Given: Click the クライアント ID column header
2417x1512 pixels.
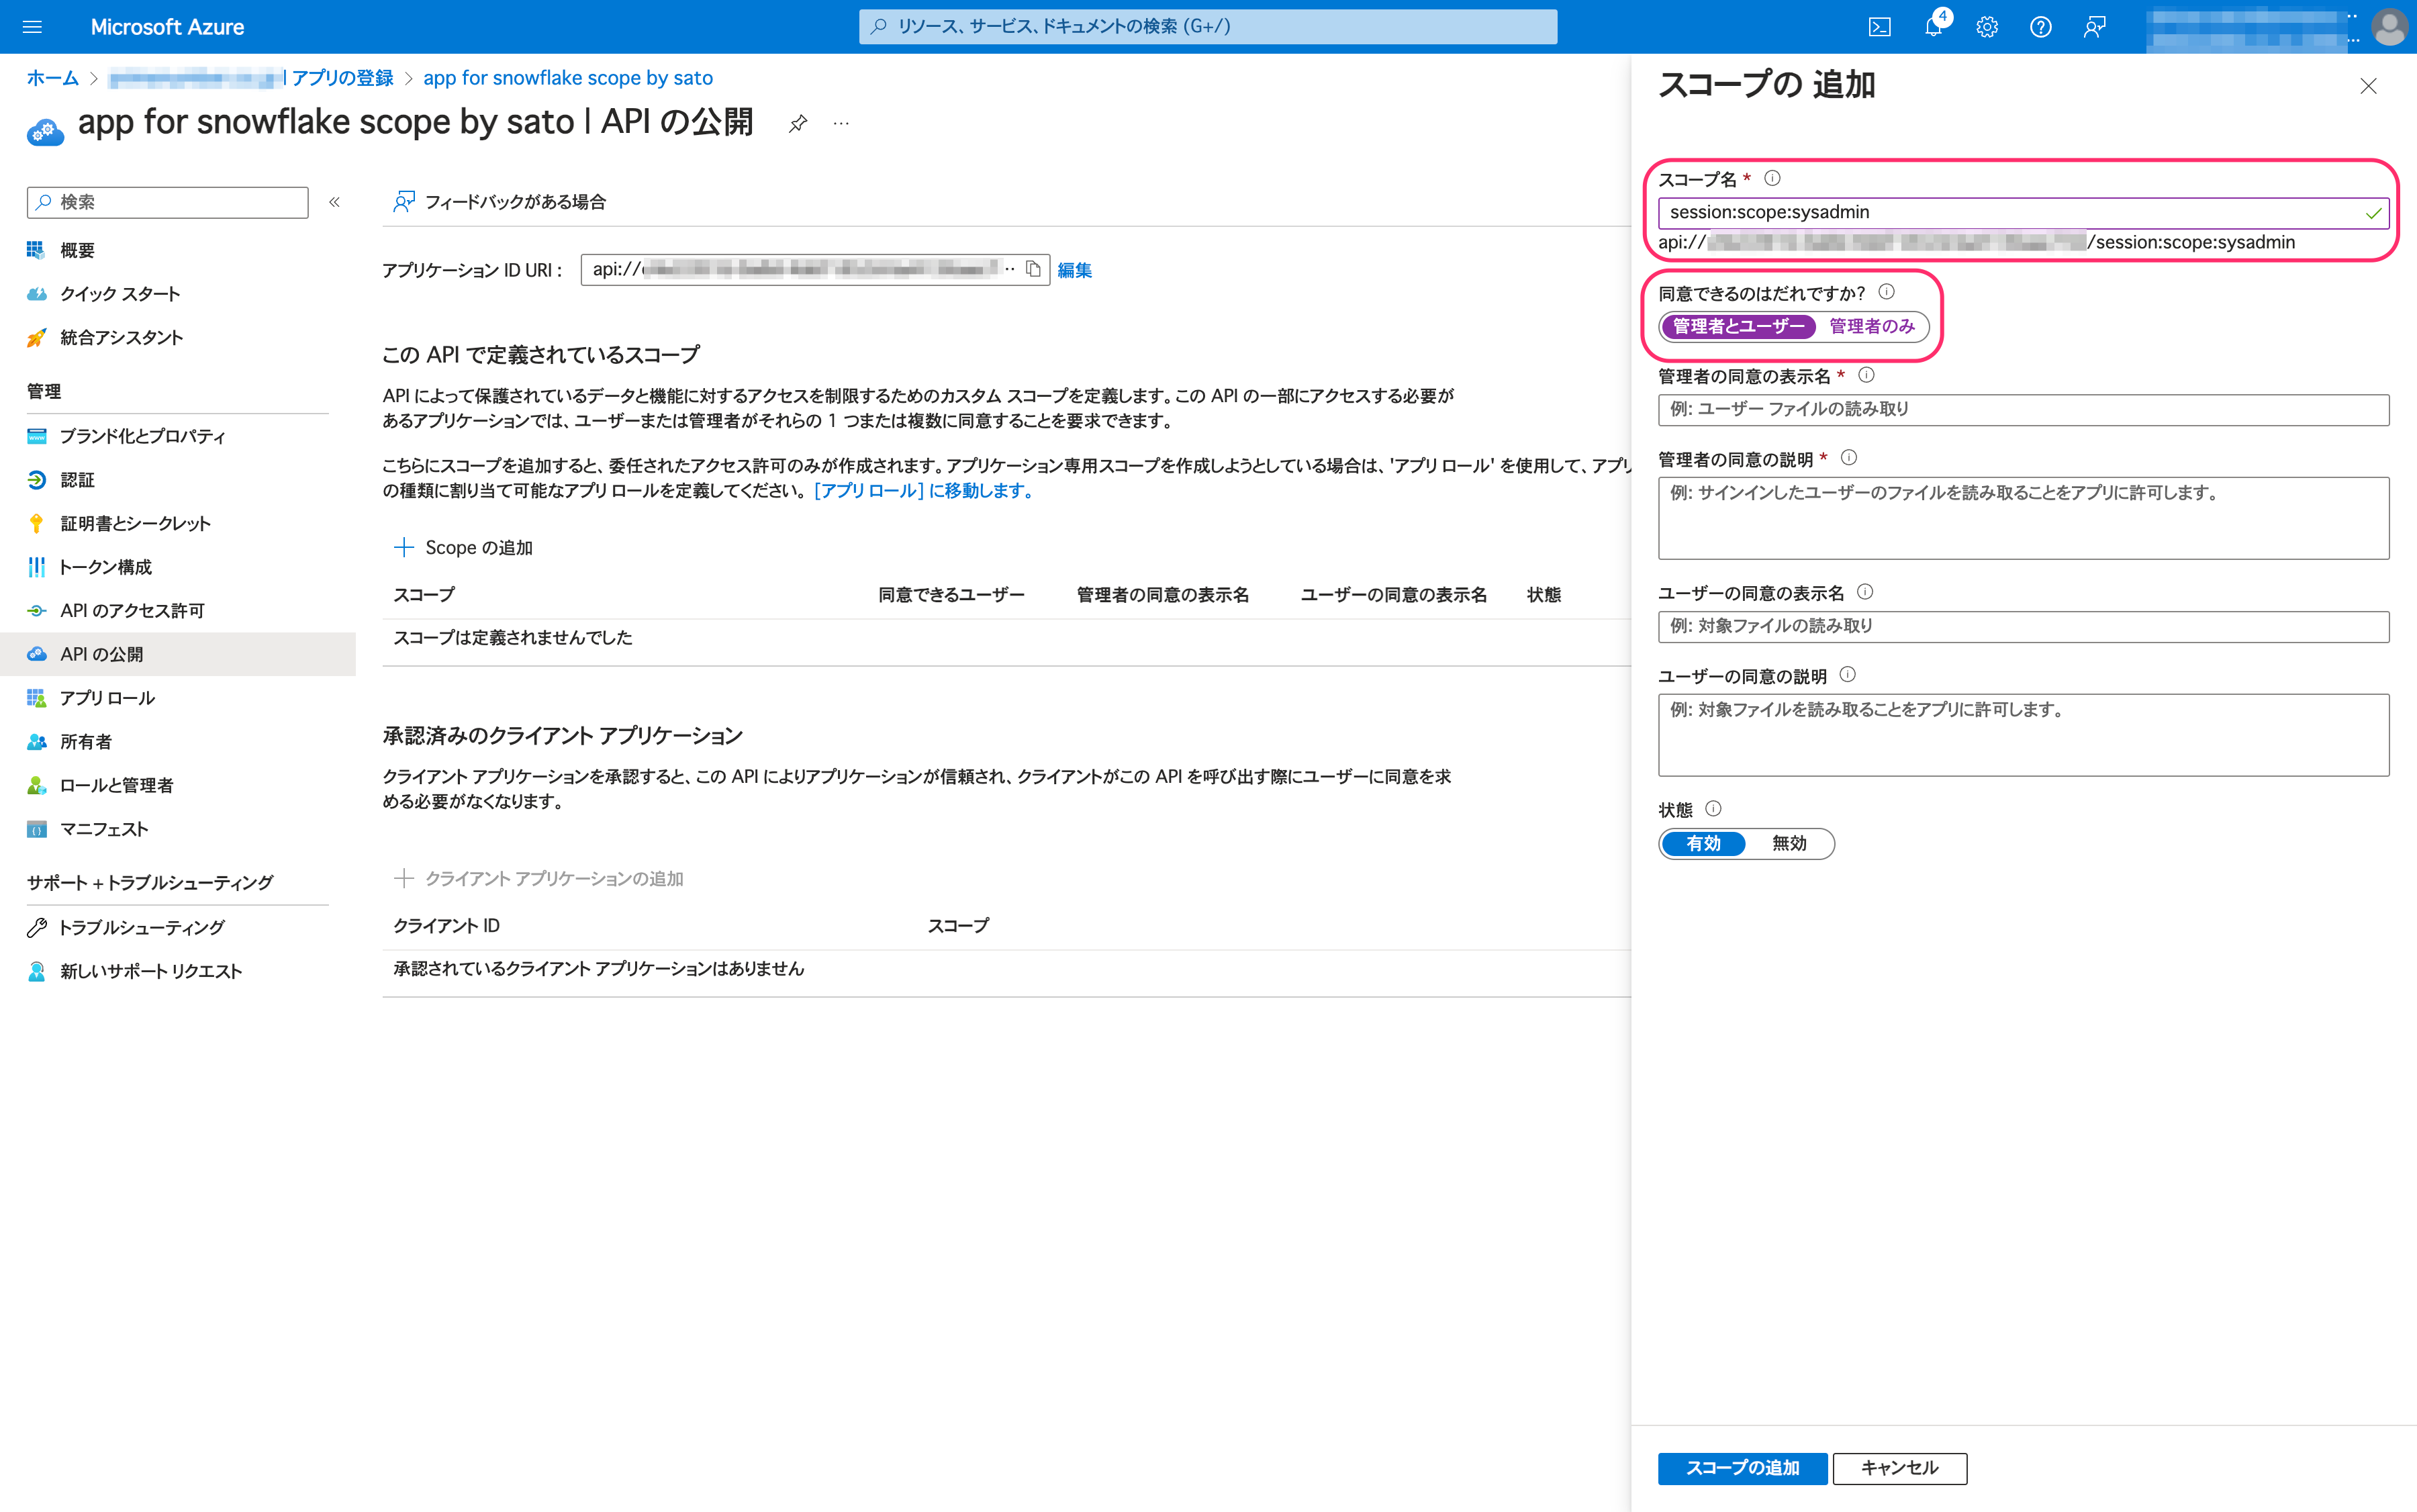Looking at the screenshot, I should click(446, 926).
